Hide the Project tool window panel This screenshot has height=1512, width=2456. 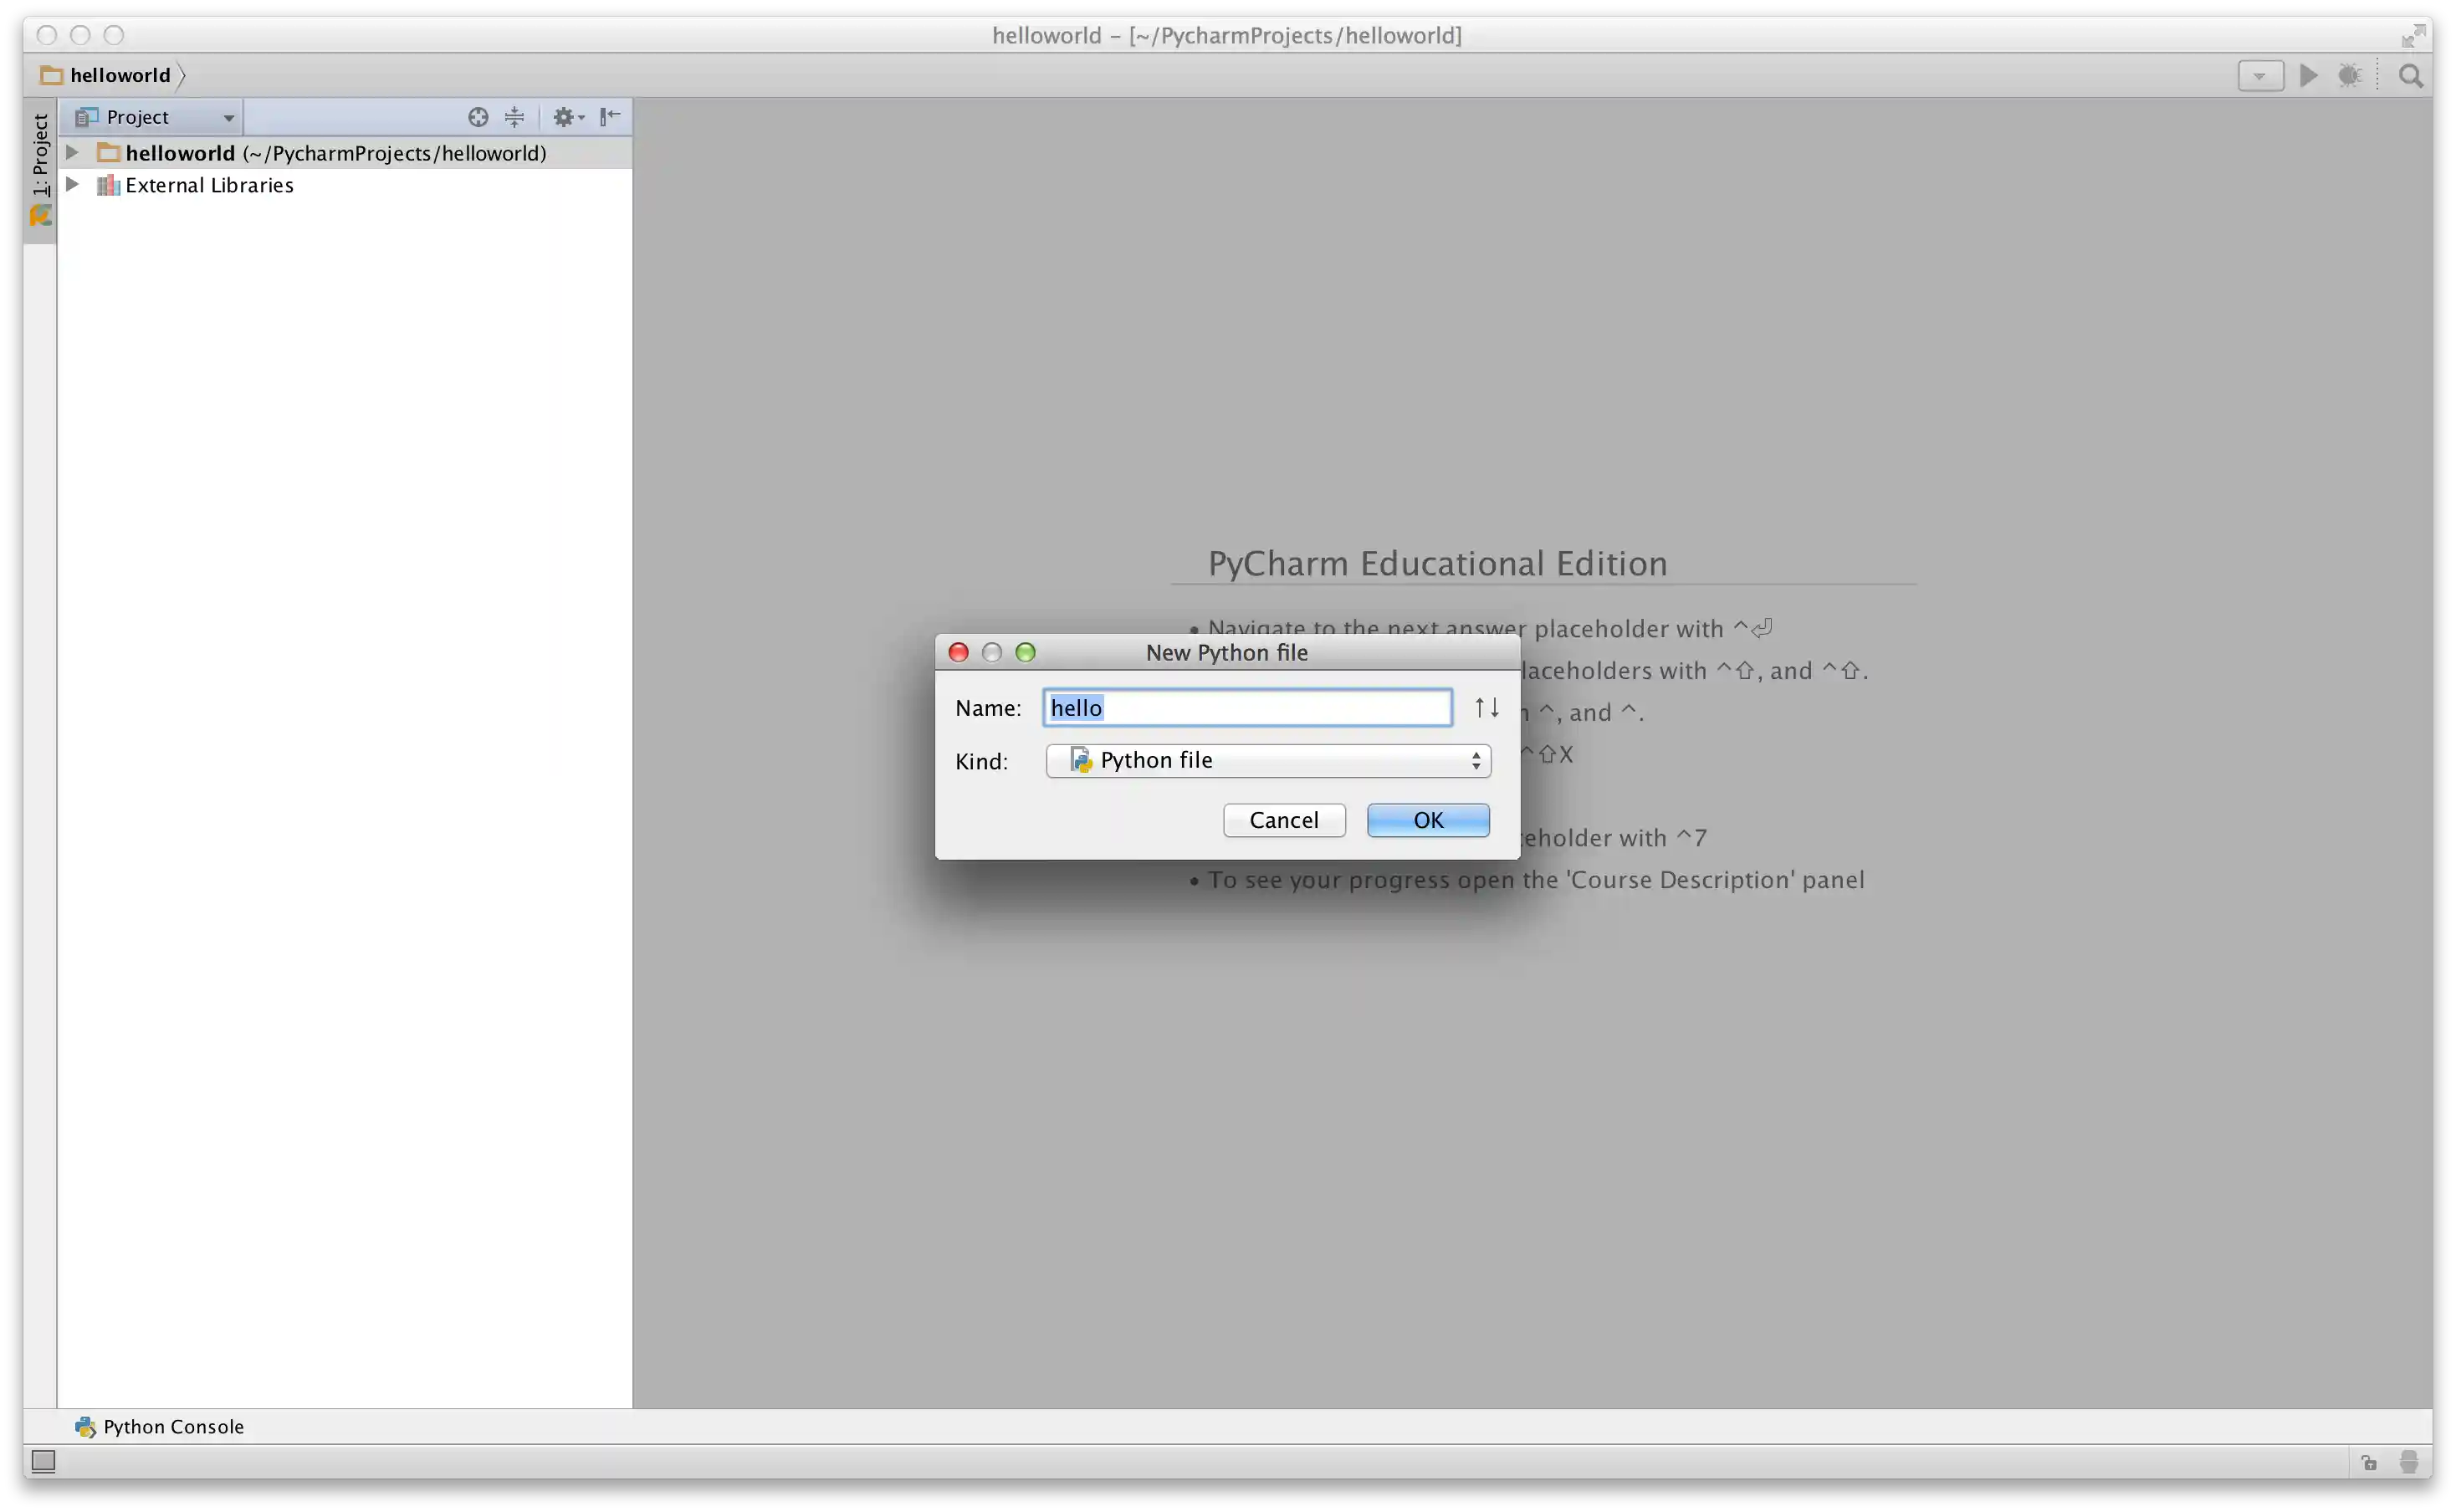(610, 117)
